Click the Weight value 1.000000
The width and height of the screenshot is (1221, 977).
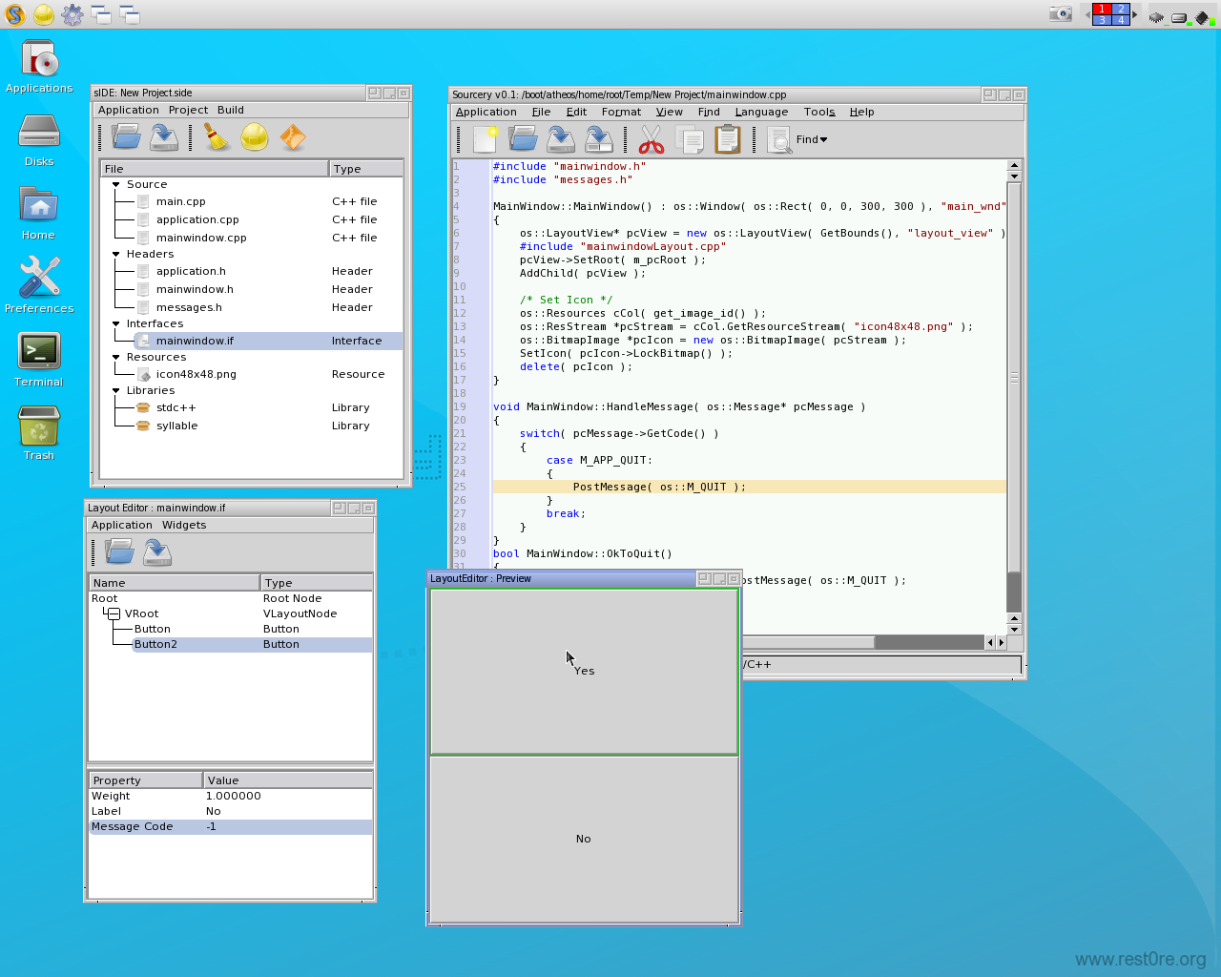[234, 797]
